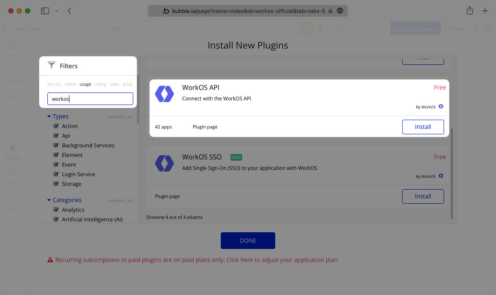Uncheck the Api type filter
The height and width of the screenshot is (295, 496).
click(x=56, y=136)
